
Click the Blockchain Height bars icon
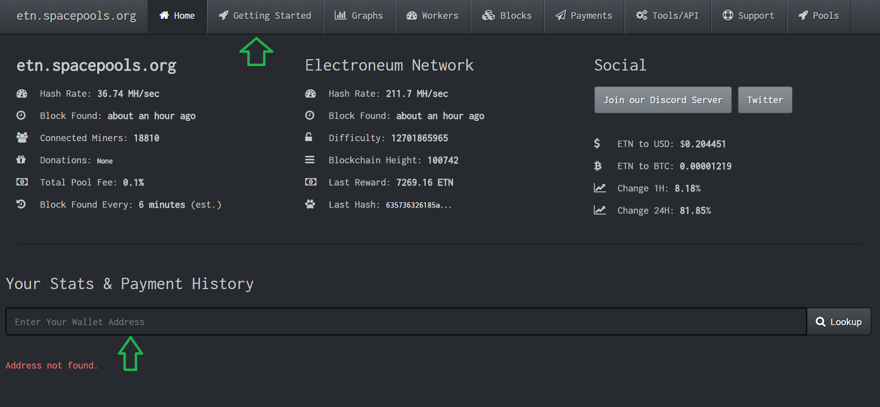point(309,160)
